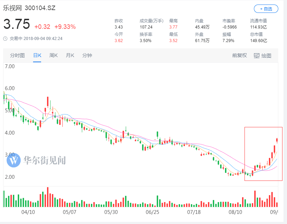
Task: Click the current price 3.75
Action: 17,24
